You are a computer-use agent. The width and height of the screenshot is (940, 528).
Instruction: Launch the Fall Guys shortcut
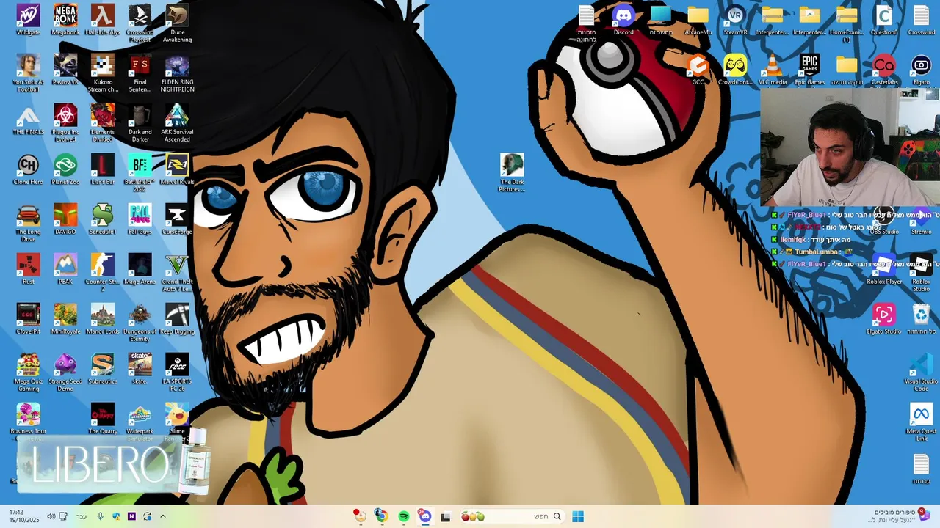[x=140, y=219]
